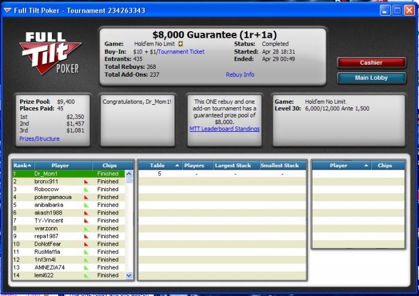Sort standings by Player column header
The height and width of the screenshot is (296, 419).
pos(63,165)
